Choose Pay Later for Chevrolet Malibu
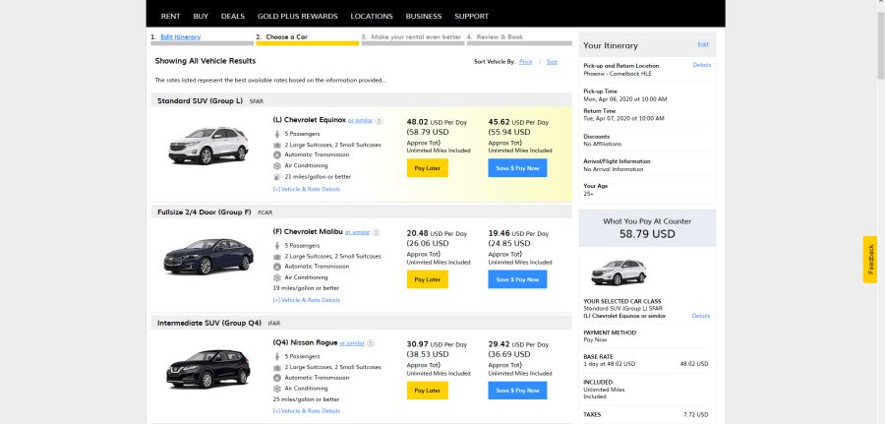Screen dimensions: 885x424 coord(428,279)
